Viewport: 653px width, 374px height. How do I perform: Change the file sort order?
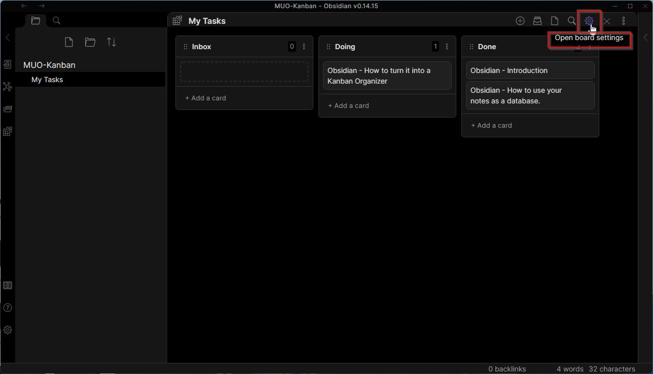pos(112,42)
